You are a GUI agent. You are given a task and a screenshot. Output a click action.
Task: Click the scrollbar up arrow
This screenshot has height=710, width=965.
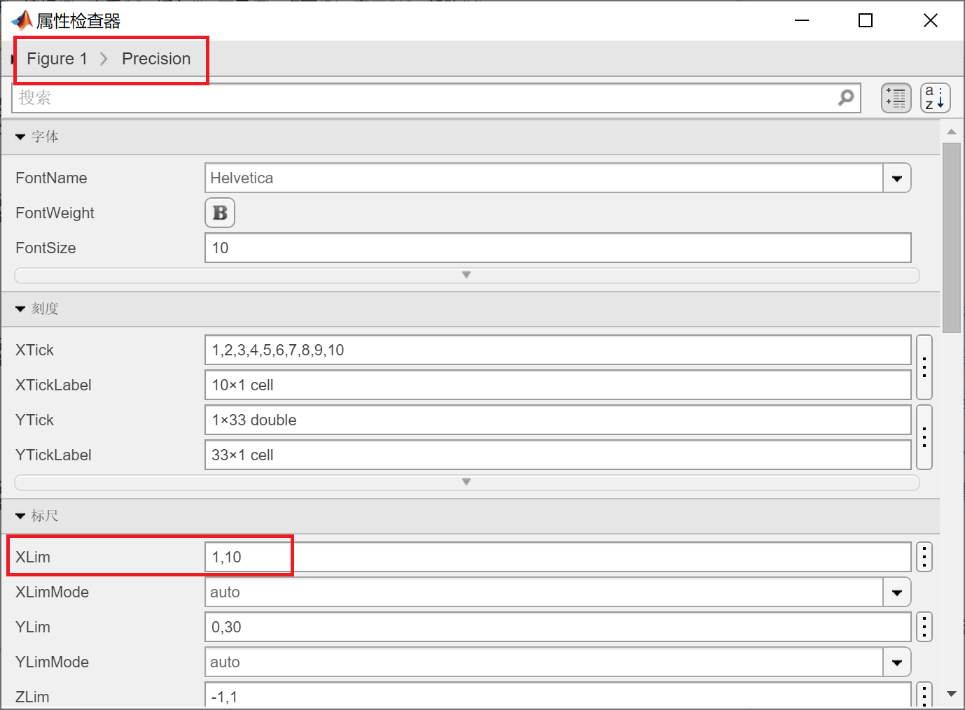tap(951, 132)
